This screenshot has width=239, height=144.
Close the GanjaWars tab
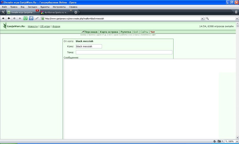pyautogui.click(x=37, y=11)
